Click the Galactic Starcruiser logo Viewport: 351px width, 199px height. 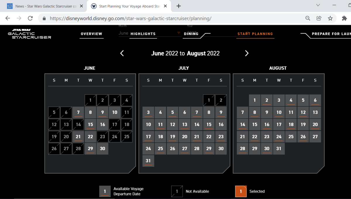tap(30, 34)
